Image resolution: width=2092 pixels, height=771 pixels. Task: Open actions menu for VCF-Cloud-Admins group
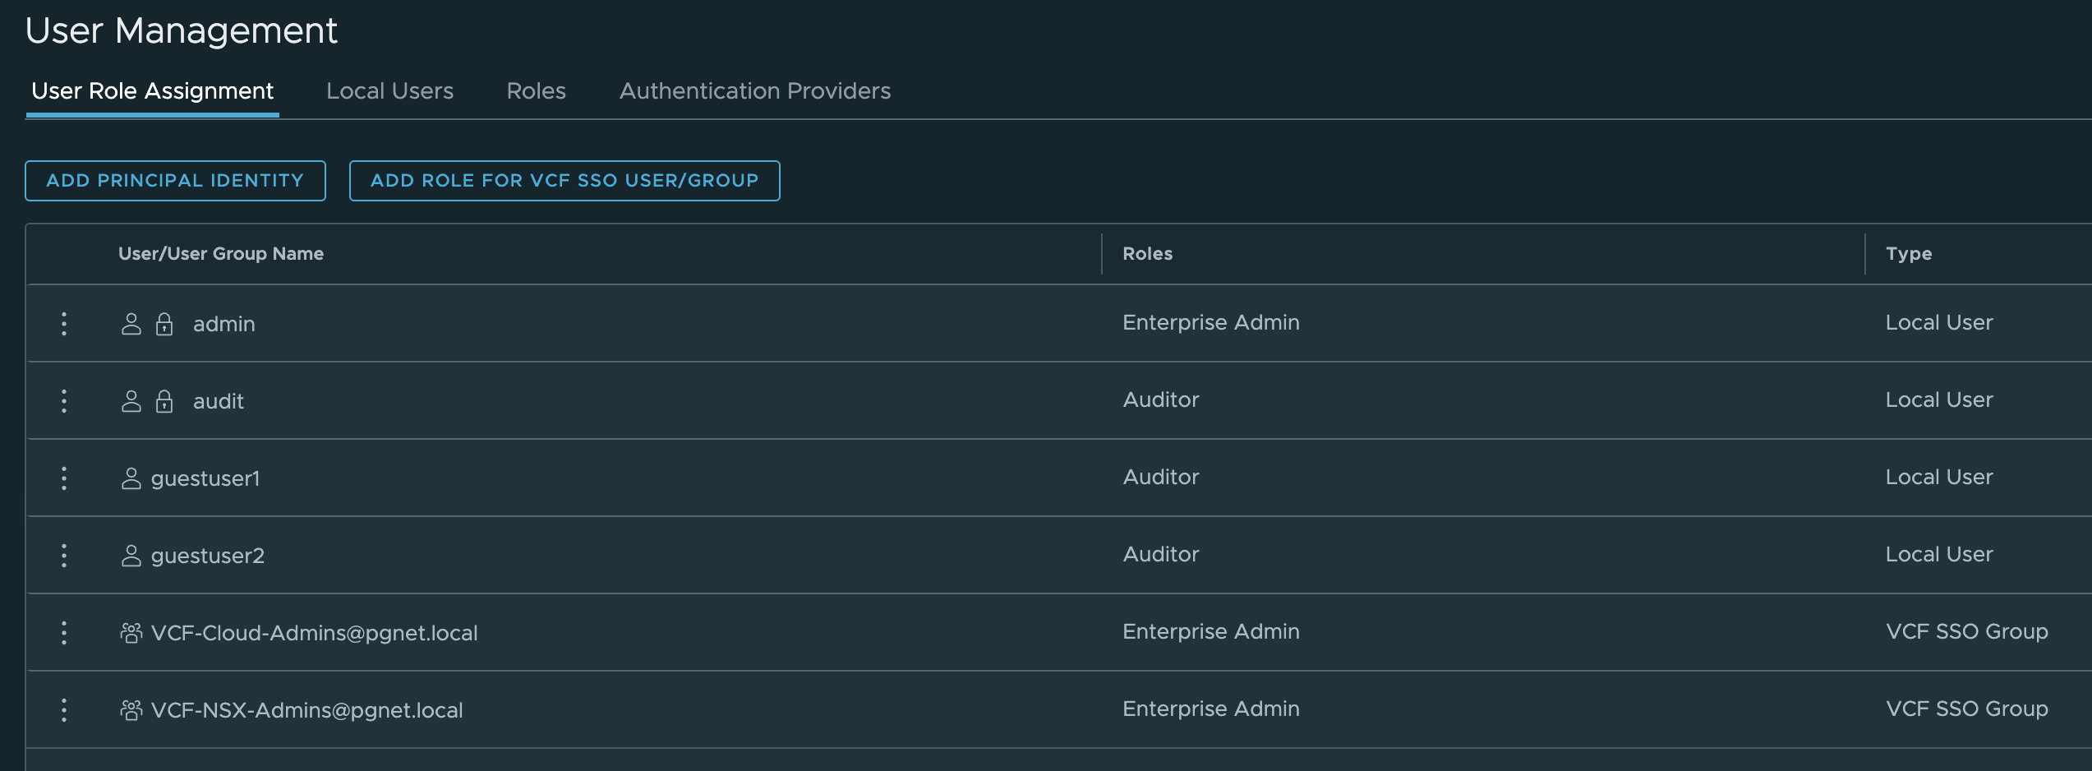(64, 633)
